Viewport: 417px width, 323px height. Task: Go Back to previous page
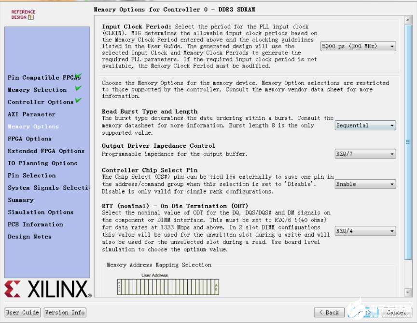pyautogui.click(x=329, y=312)
